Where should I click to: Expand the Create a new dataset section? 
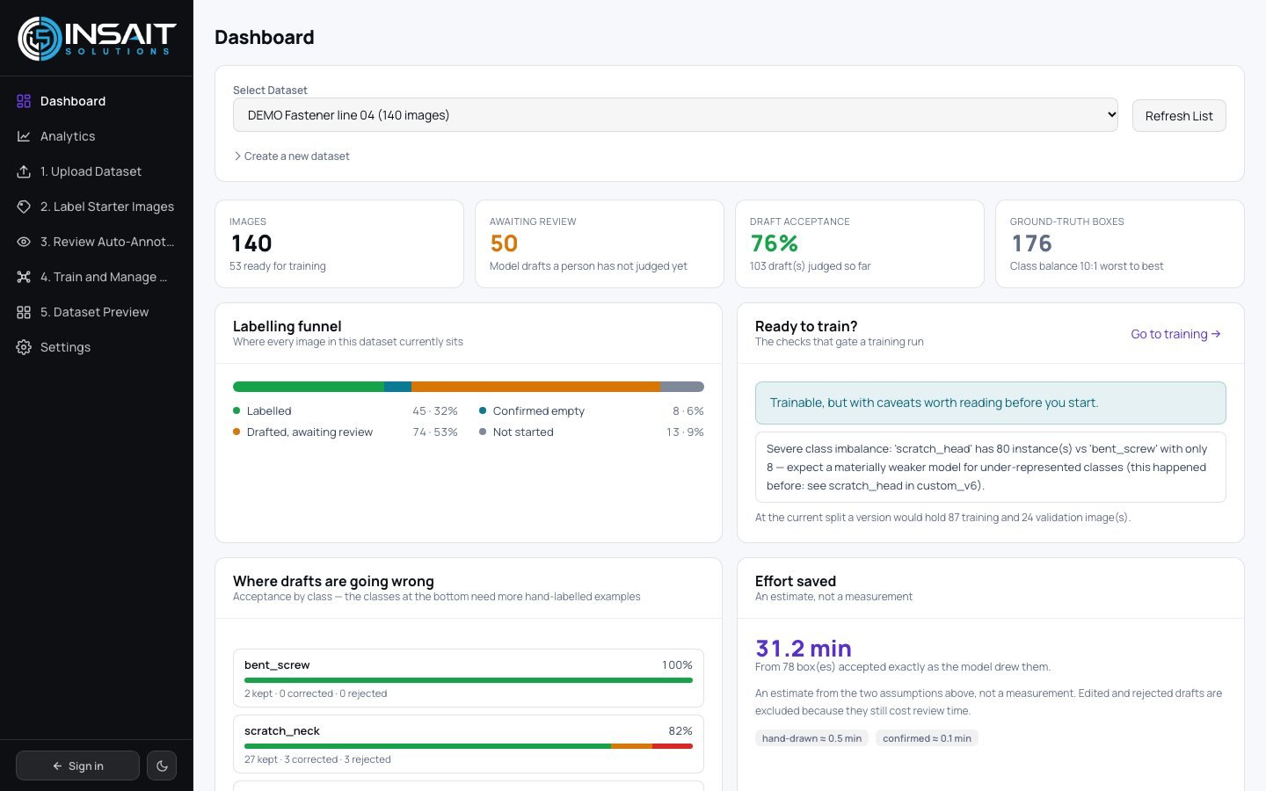[291, 156]
